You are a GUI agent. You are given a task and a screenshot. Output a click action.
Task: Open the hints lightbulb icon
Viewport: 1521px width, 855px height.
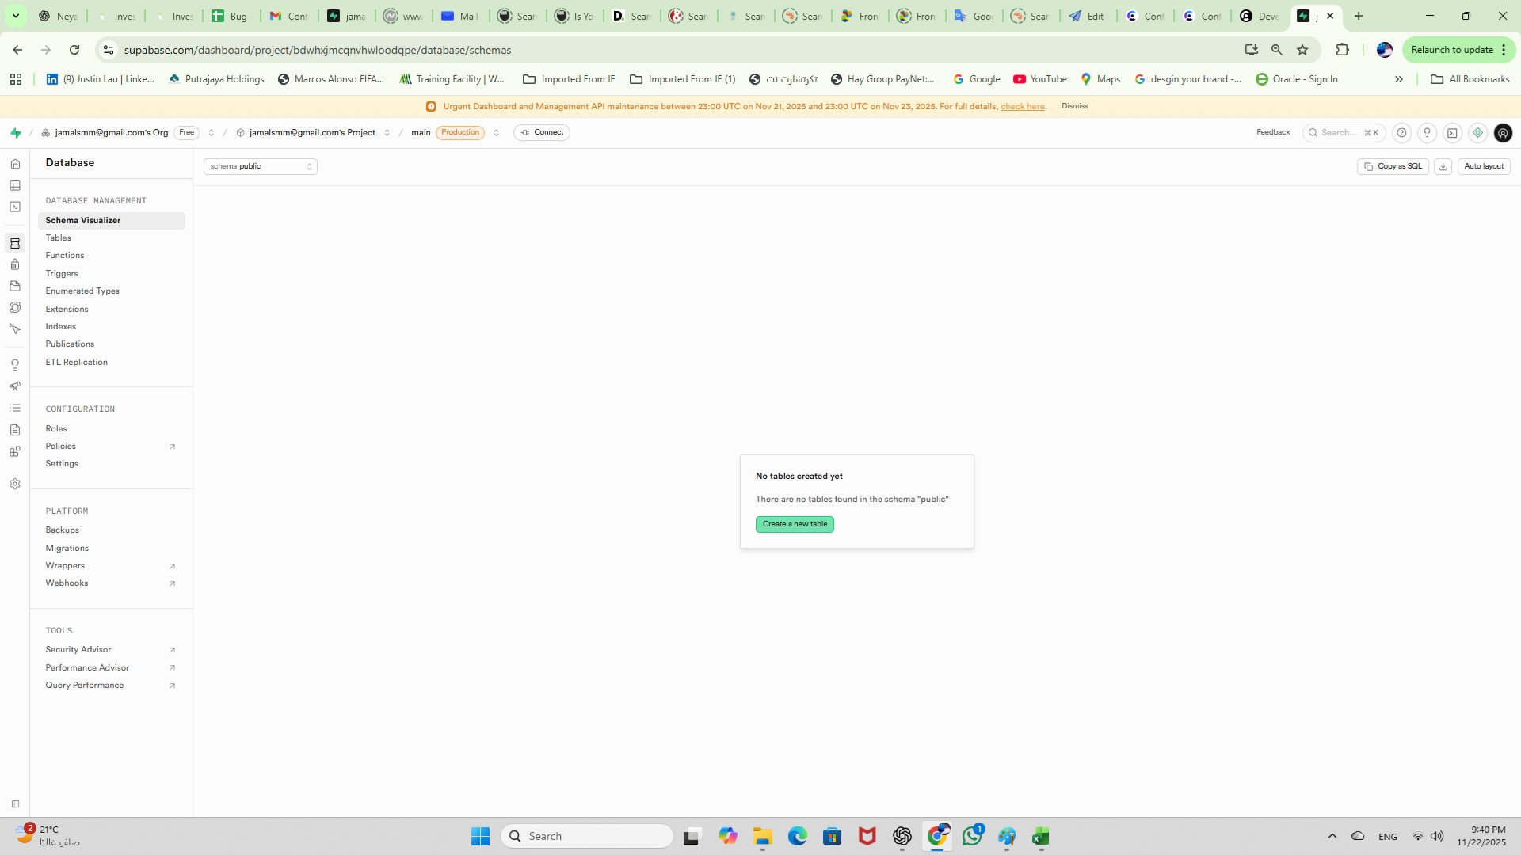1427,132
